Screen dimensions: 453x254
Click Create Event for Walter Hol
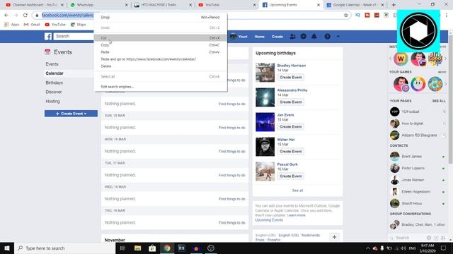coord(291,152)
